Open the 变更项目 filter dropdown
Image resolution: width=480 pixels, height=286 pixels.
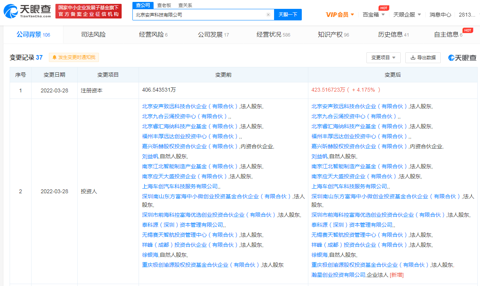[x=383, y=58]
